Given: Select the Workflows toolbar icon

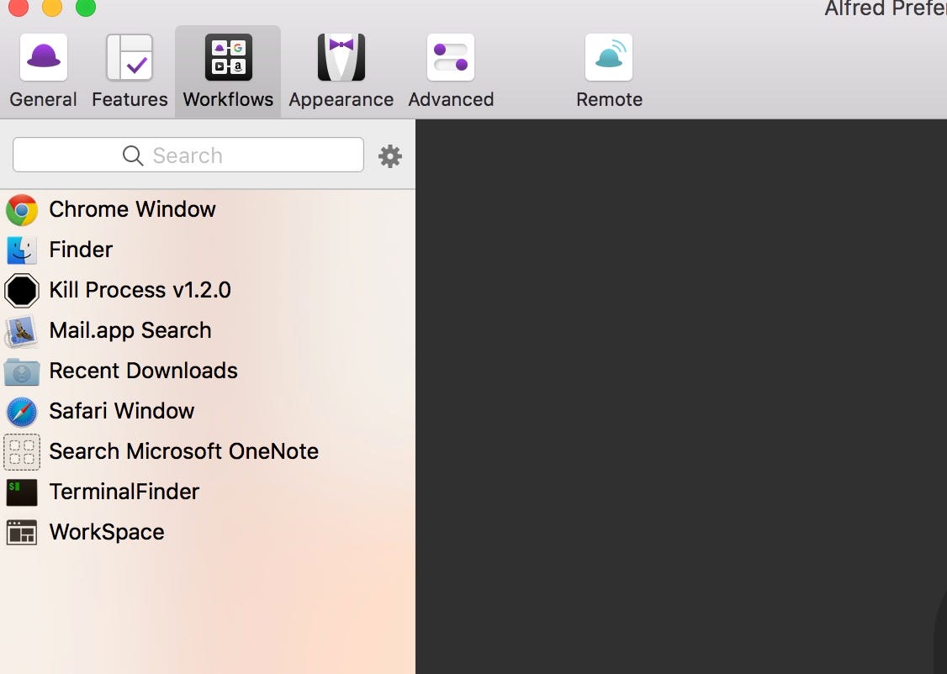Looking at the screenshot, I should point(228,57).
